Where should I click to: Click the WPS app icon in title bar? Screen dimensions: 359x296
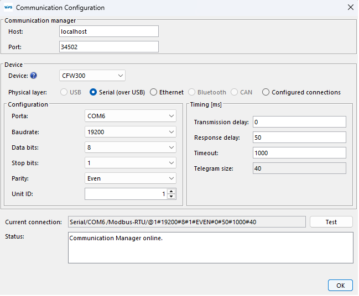click(8, 8)
